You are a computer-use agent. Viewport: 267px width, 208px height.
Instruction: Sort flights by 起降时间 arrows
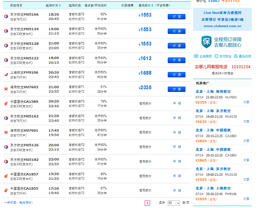click(60, 5)
